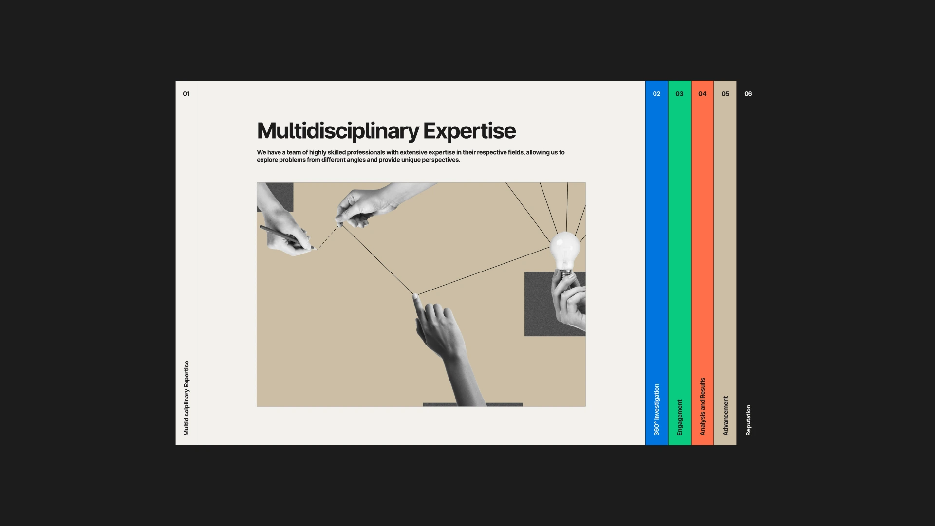Select the "Reputation" vertical label
The width and height of the screenshot is (935, 526).
click(x=748, y=420)
